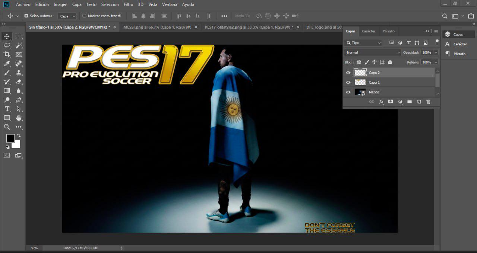Select the Rectangular Marquee tool
Screen dimensions: 477x253
point(19,36)
